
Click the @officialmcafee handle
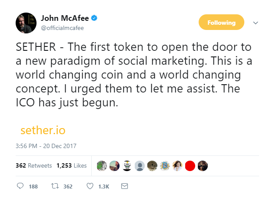coord(62,28)
